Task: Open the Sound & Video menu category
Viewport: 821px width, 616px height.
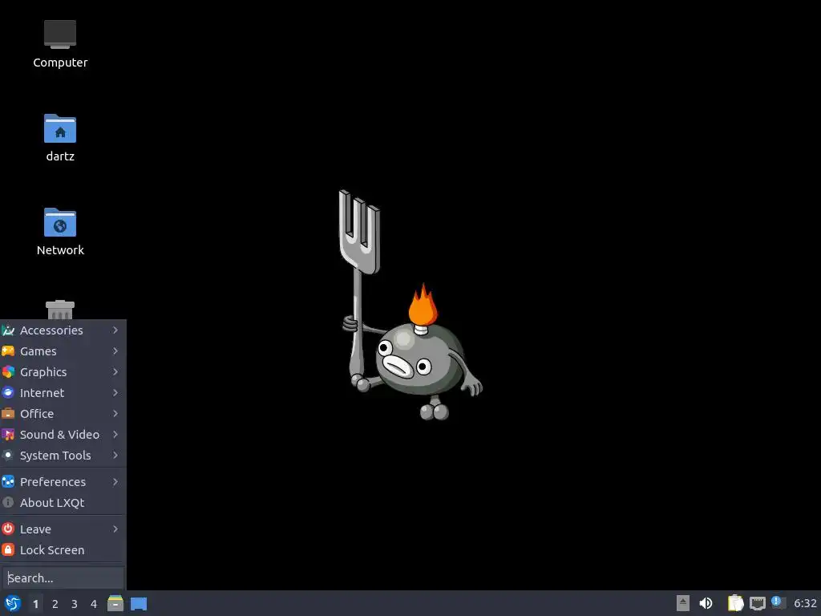Action: click(x=63, y=435)
